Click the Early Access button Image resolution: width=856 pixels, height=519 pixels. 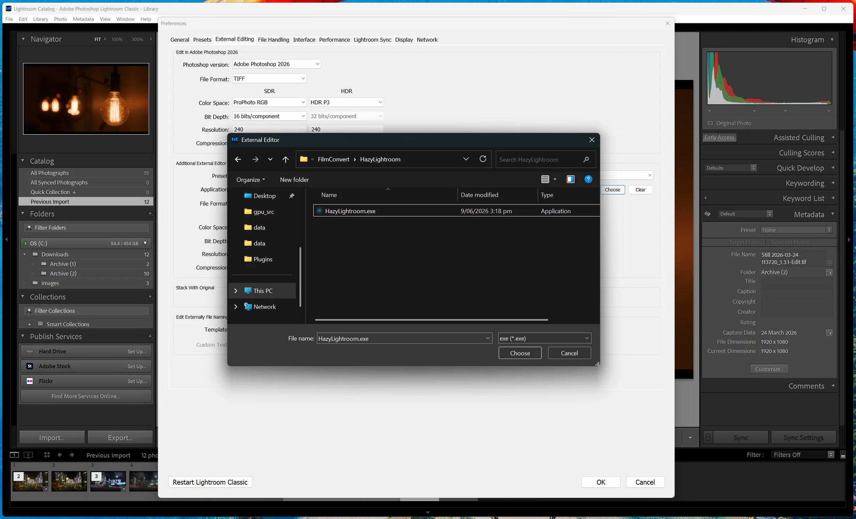click(719, 137)
